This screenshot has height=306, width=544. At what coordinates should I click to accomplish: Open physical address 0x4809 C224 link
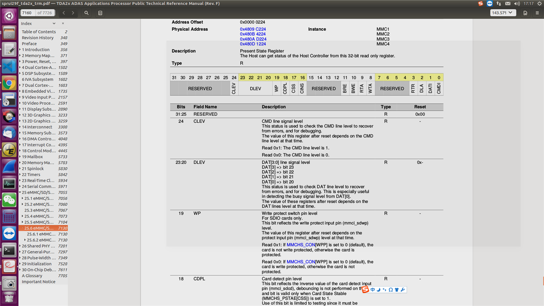[x=253, y=29]
